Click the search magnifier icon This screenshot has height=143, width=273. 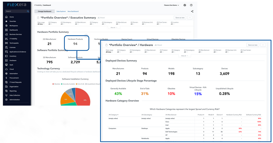coord(28,11)
